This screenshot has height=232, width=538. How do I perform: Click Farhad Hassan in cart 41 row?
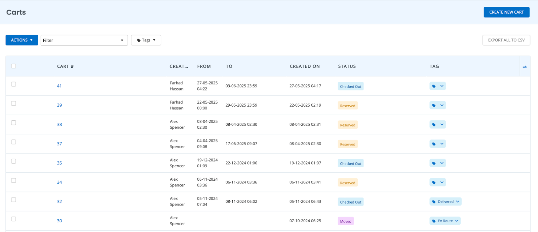[x=177, y=86]
